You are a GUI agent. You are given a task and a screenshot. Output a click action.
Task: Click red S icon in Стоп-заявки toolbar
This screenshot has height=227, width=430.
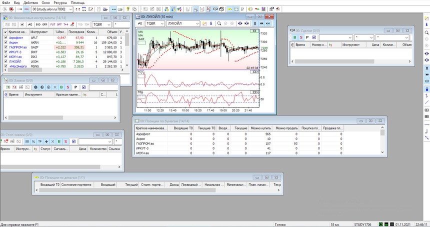click(x=65, y=141)
